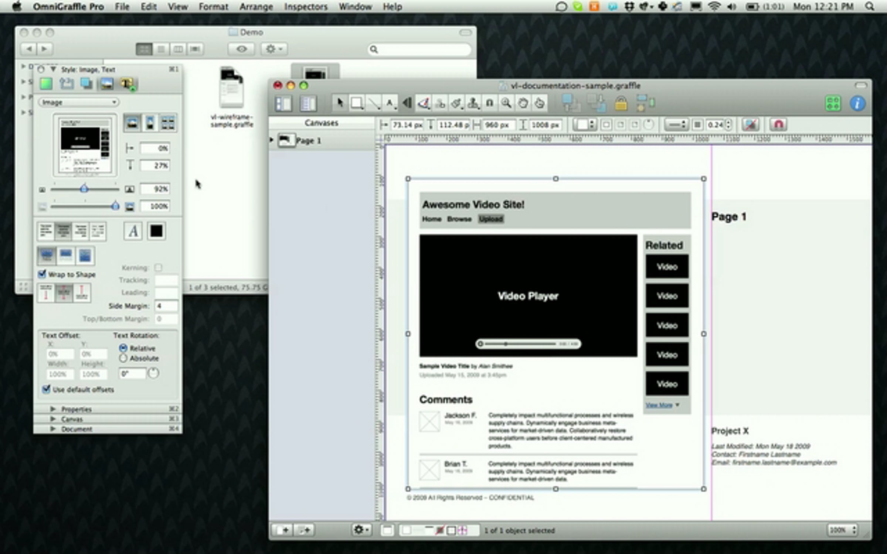Open the blue Info inspector button

[x=857, y=103]
